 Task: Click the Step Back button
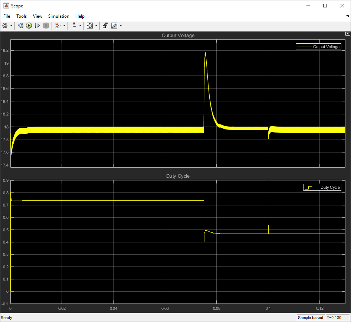21,26
